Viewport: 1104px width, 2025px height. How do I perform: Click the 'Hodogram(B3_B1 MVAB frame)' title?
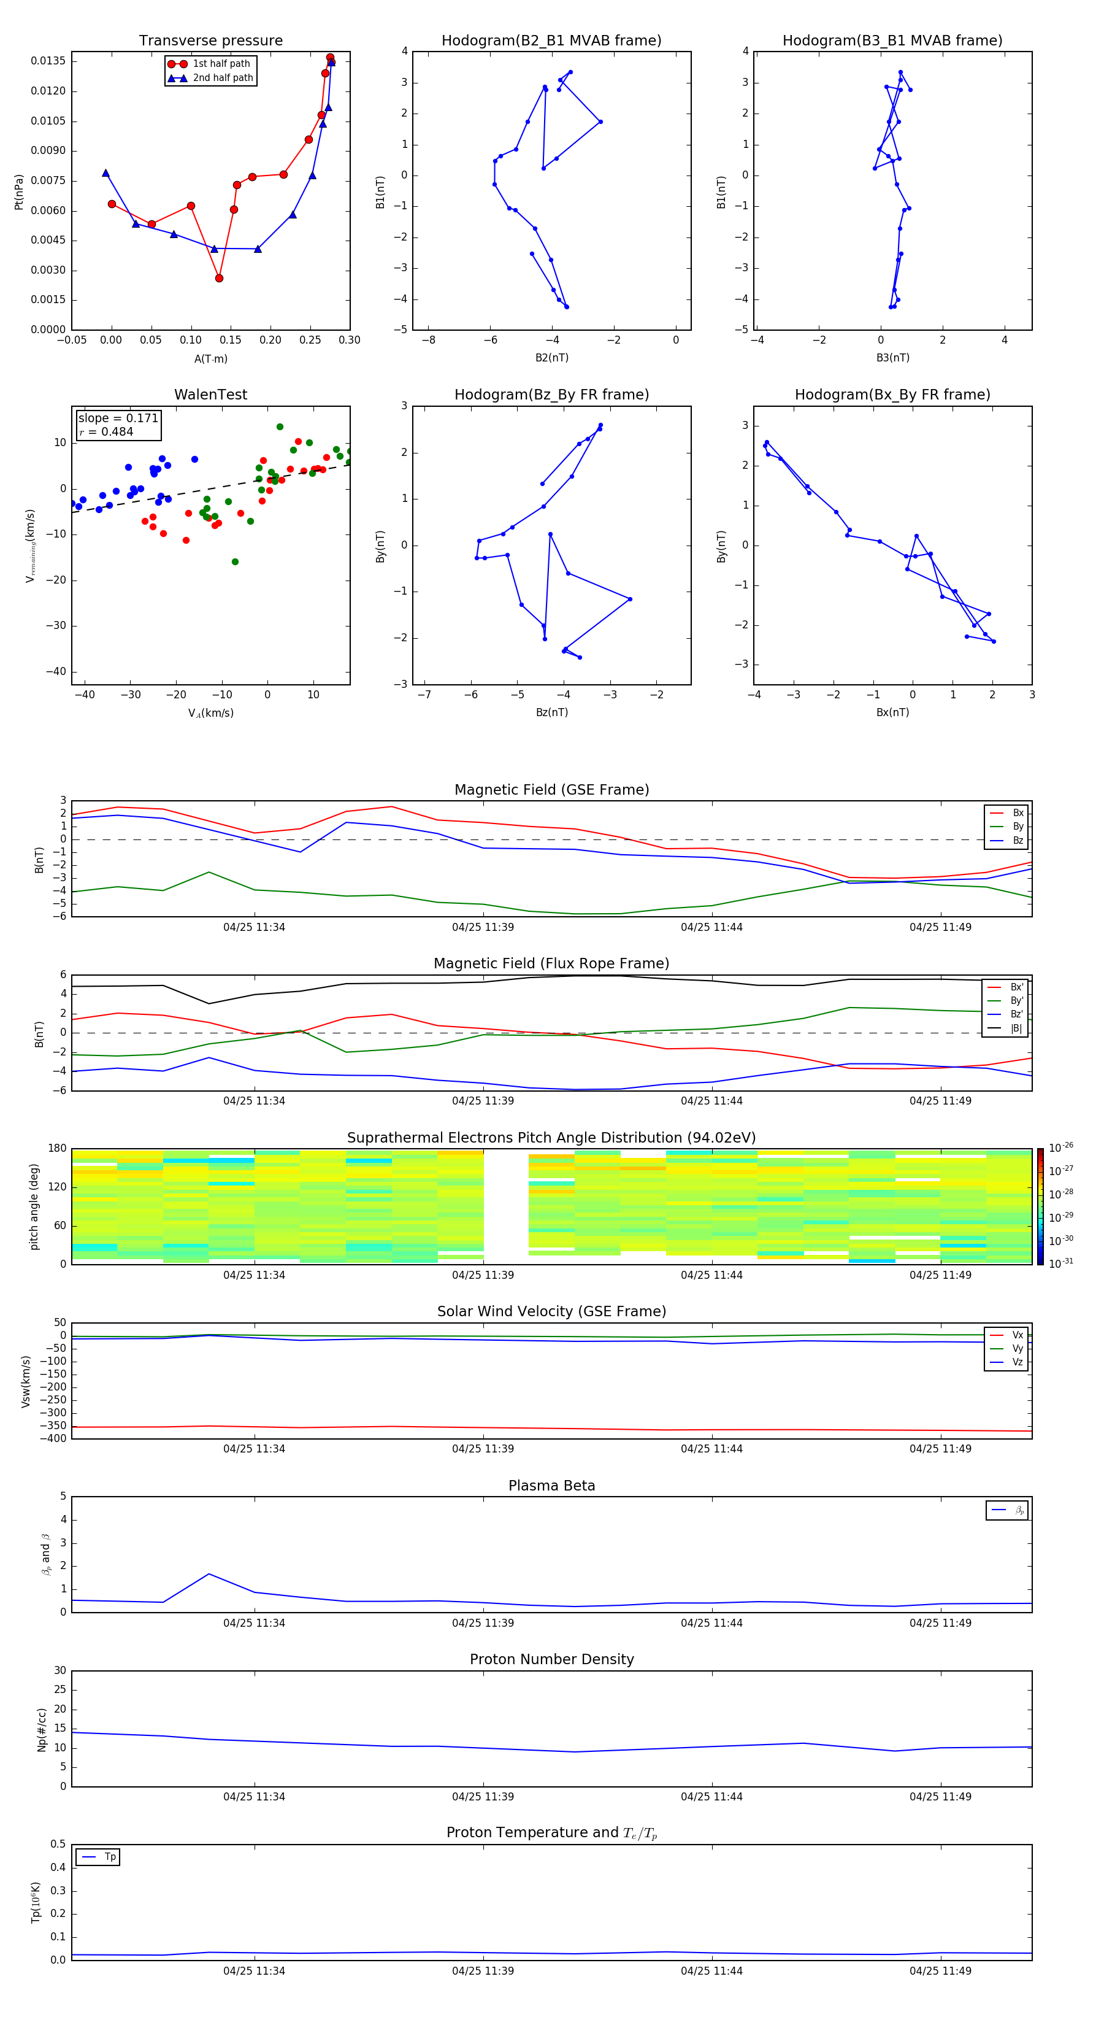pos(892,41)
